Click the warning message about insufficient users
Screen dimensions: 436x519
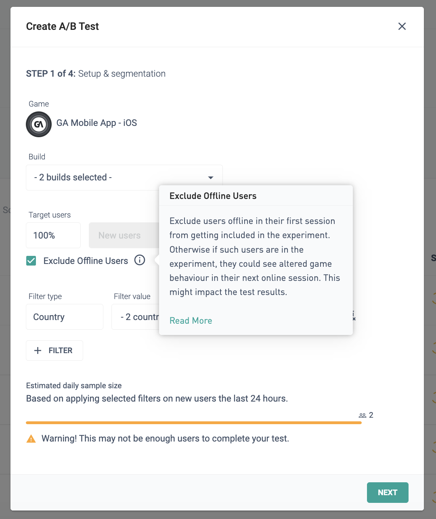[x=166, y=439]
